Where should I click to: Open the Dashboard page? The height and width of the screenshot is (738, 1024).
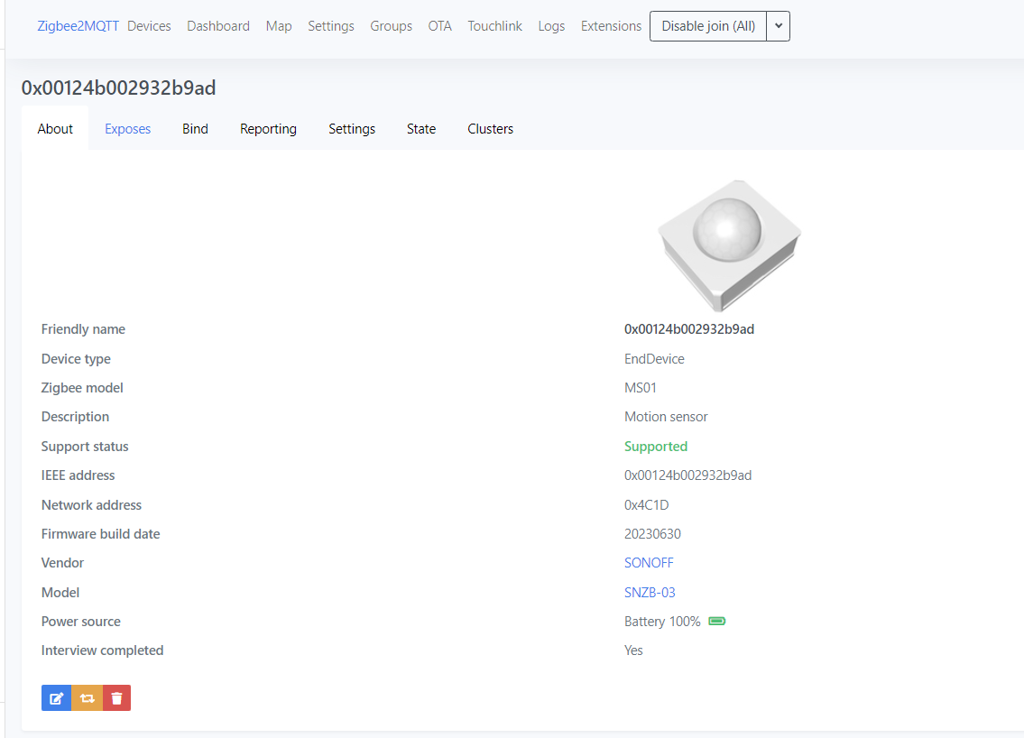pos(218,26)
